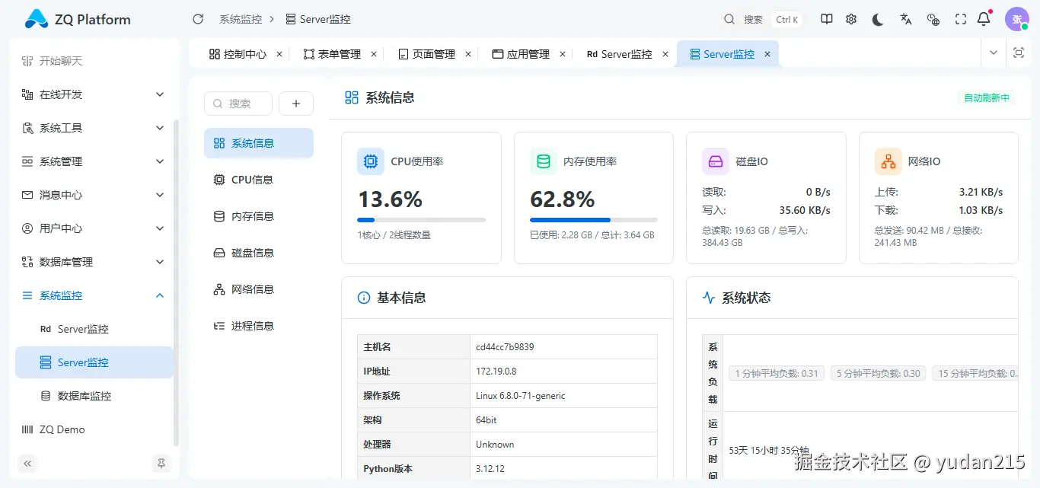Viewport: 1040px width, 488px height.
Task: Maximize content area via the tab bar icon
Action: click(x=1019, y=53)
